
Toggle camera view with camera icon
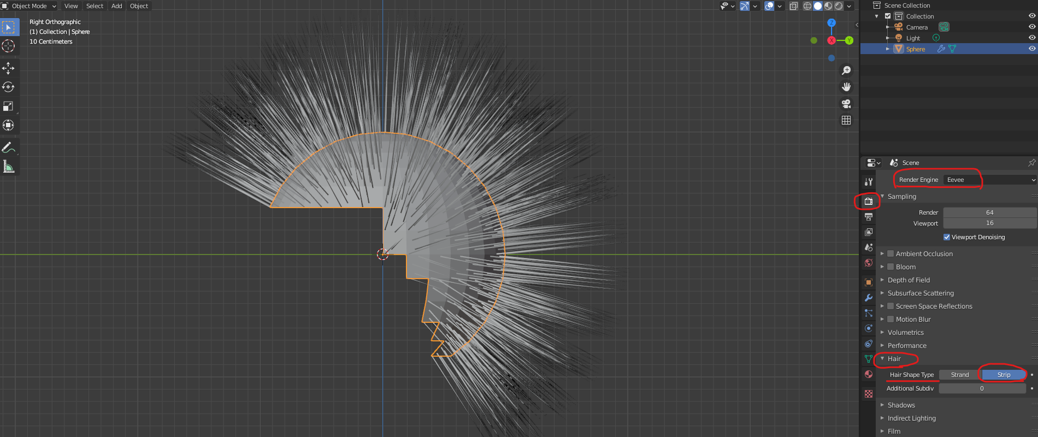click(x=846, y=104)
